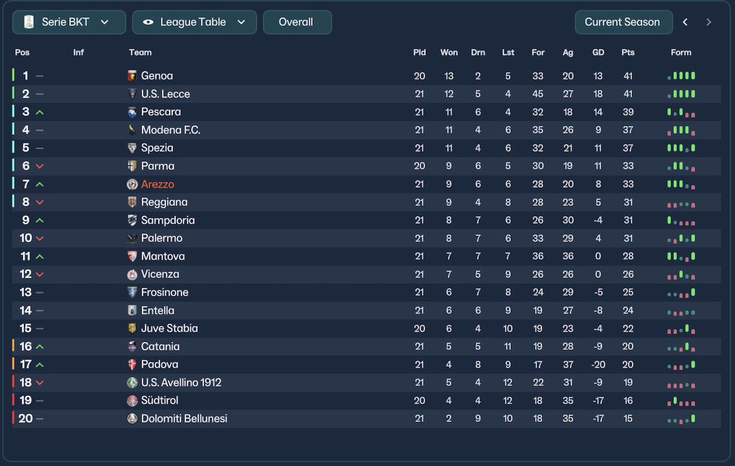Click the Dolomiti Bellunesi crest icon
This screenshot has width=735, height=466.
click(x=133, y=419)
